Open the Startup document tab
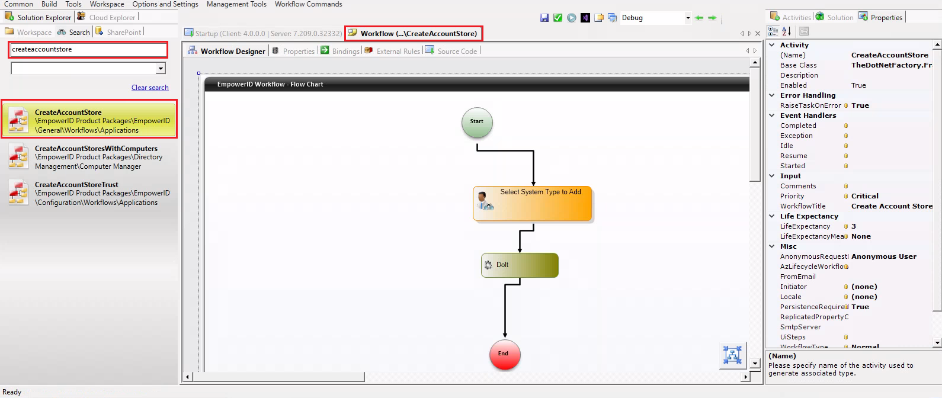The image size is (942, 398). pyautogui.click(x=263, y=33)
